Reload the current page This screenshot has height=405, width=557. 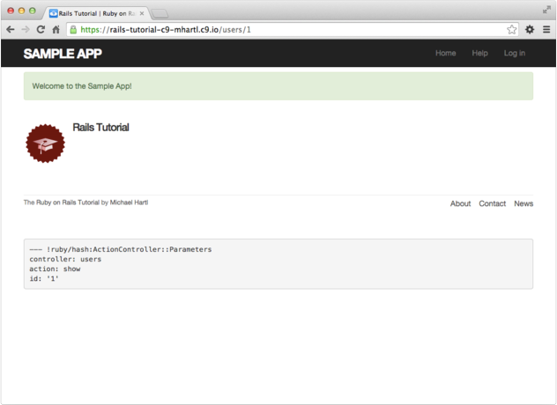[x=41, y=29]
